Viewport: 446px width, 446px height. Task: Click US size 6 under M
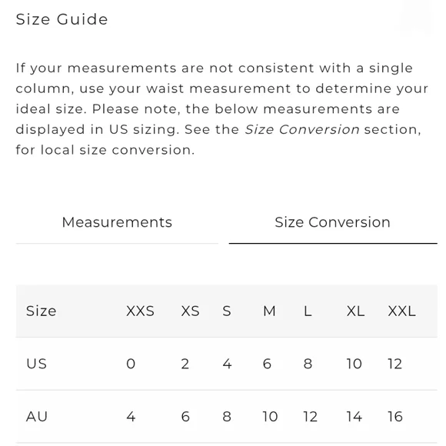coord(267,364)
